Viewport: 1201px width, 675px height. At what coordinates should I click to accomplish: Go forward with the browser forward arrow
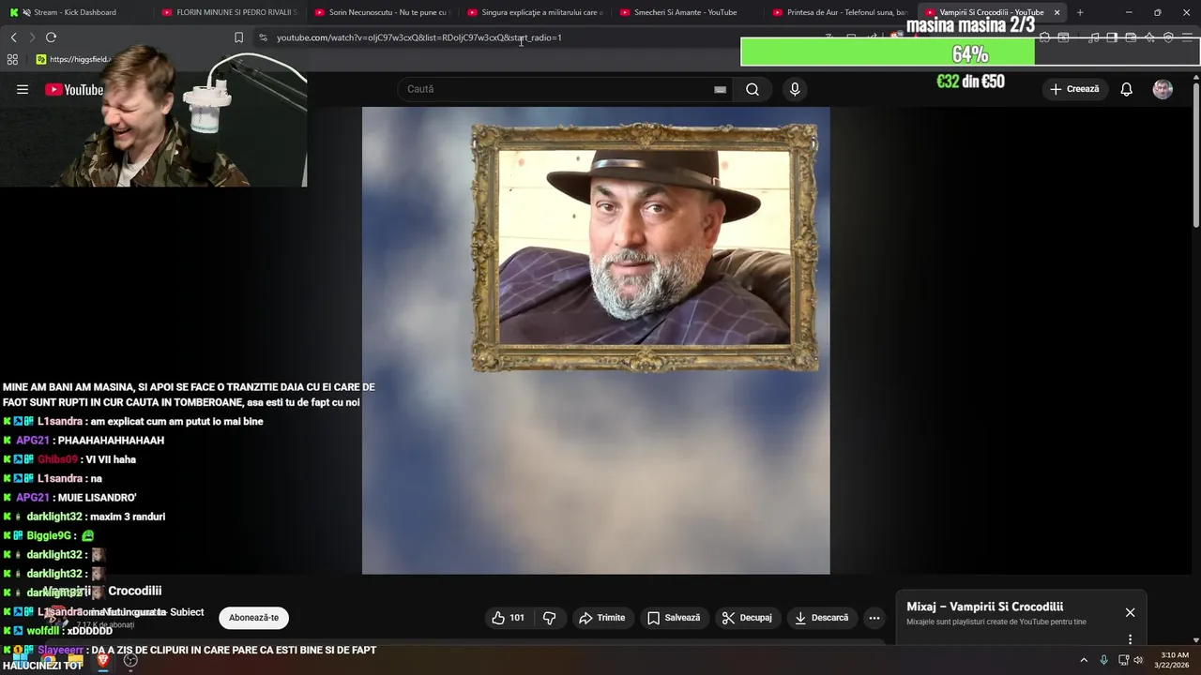click(32, 37)
